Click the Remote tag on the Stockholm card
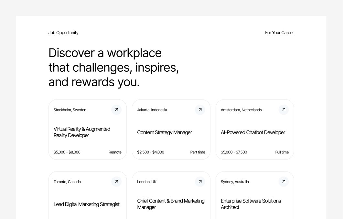 coord(115,152)
